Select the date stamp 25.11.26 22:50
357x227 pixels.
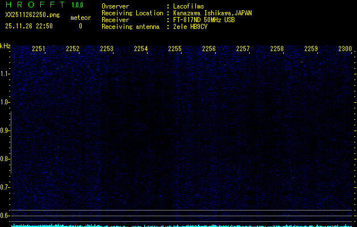tap(28, 26)
